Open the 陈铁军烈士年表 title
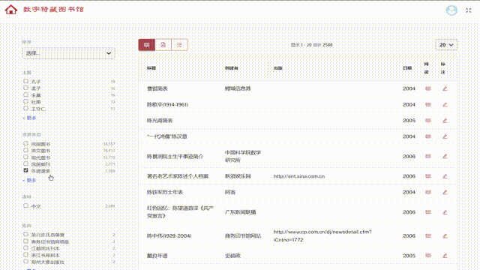The height and width of the screenshot is (270, 480). point(165,192)
